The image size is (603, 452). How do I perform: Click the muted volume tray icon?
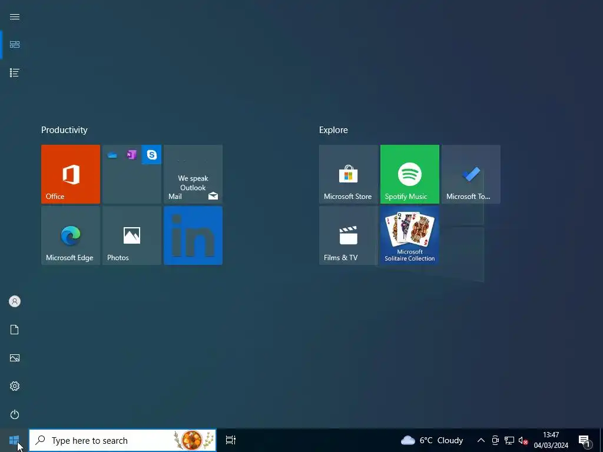point(523,440)
